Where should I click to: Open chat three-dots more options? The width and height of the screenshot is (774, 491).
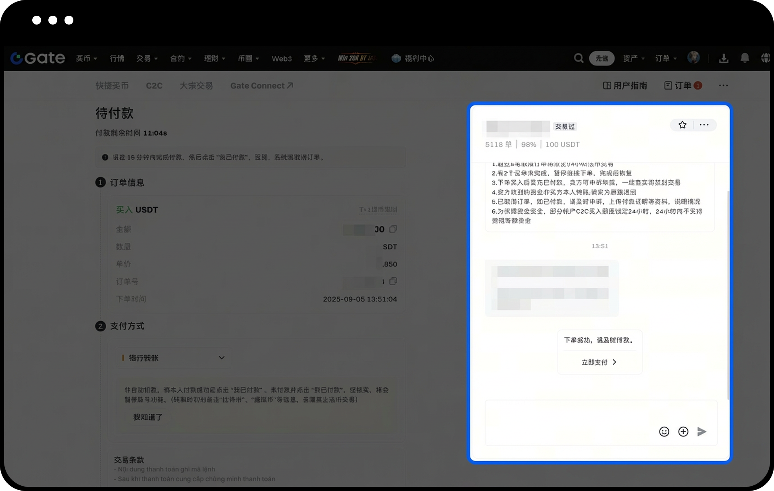pyautogui.click(x=704, y=125)
